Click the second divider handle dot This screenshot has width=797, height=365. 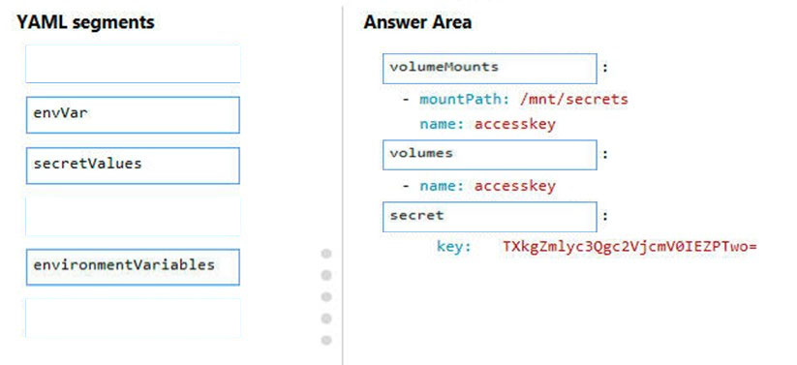pyautogui.click(x=326, y=276)
